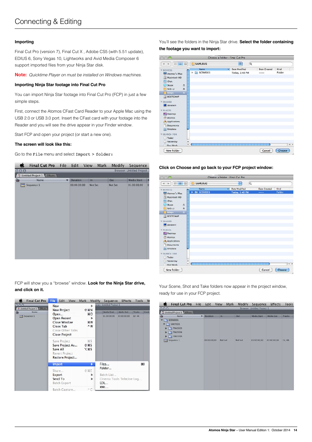Select Atomos's iMac icon in dialog with unhighlighted SCENE001

(x=165, y=74)
